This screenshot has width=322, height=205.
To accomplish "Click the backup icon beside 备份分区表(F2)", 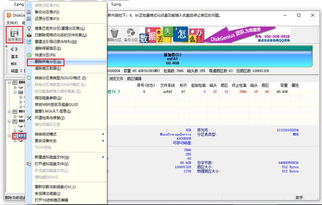I will tap(29, 12).
